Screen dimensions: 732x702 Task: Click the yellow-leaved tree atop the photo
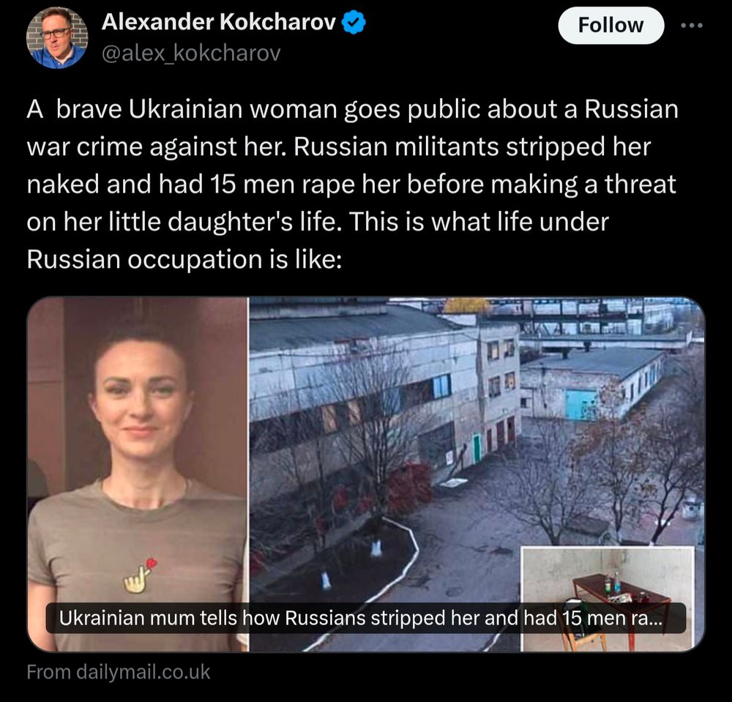pos(466,306)
